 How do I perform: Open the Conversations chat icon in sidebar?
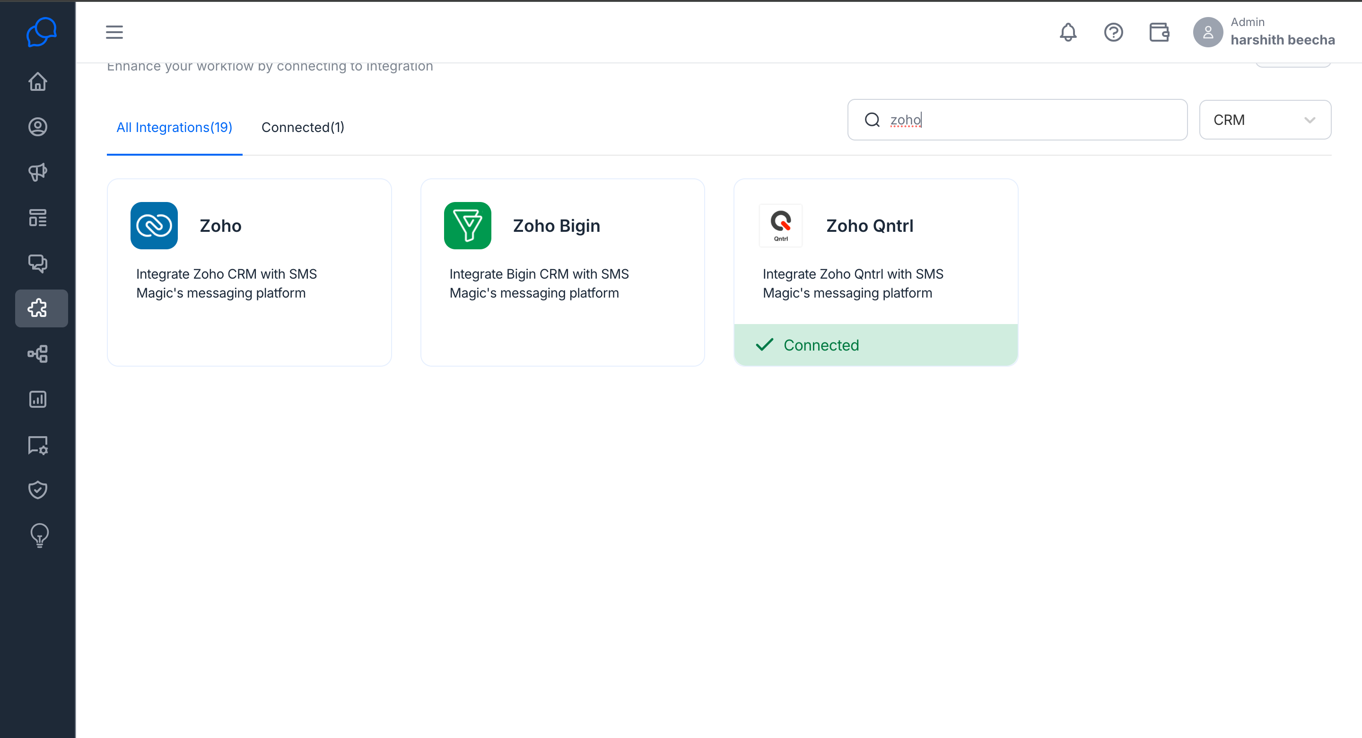tap(37, 263)
